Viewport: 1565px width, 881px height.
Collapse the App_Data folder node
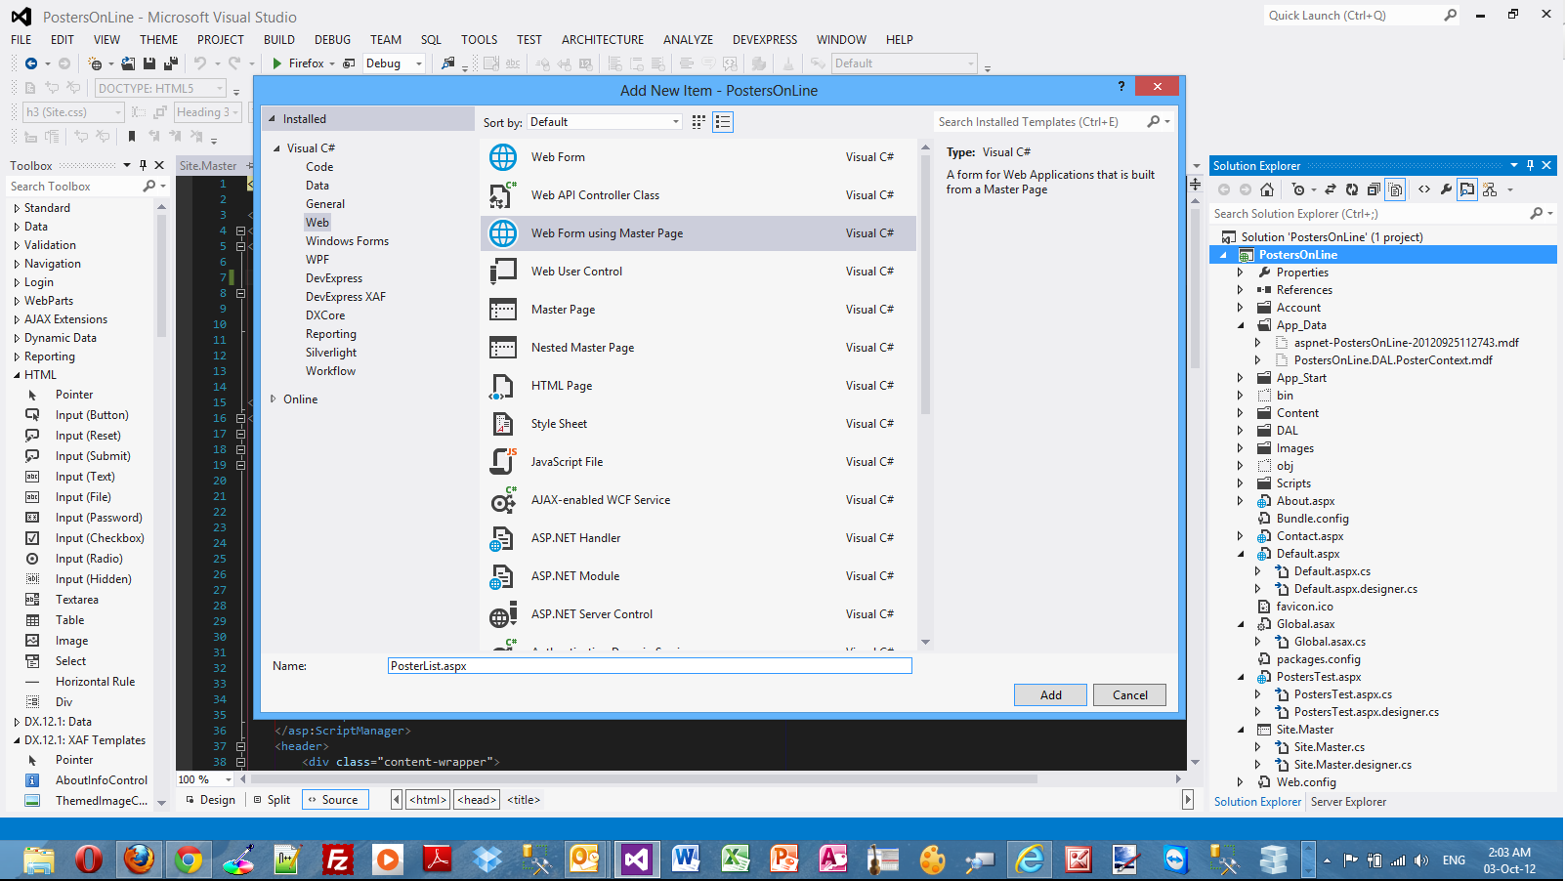(x=1241, y=325)
